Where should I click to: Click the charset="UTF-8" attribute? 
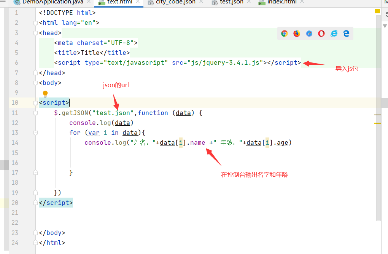click(x=105, y=43)
